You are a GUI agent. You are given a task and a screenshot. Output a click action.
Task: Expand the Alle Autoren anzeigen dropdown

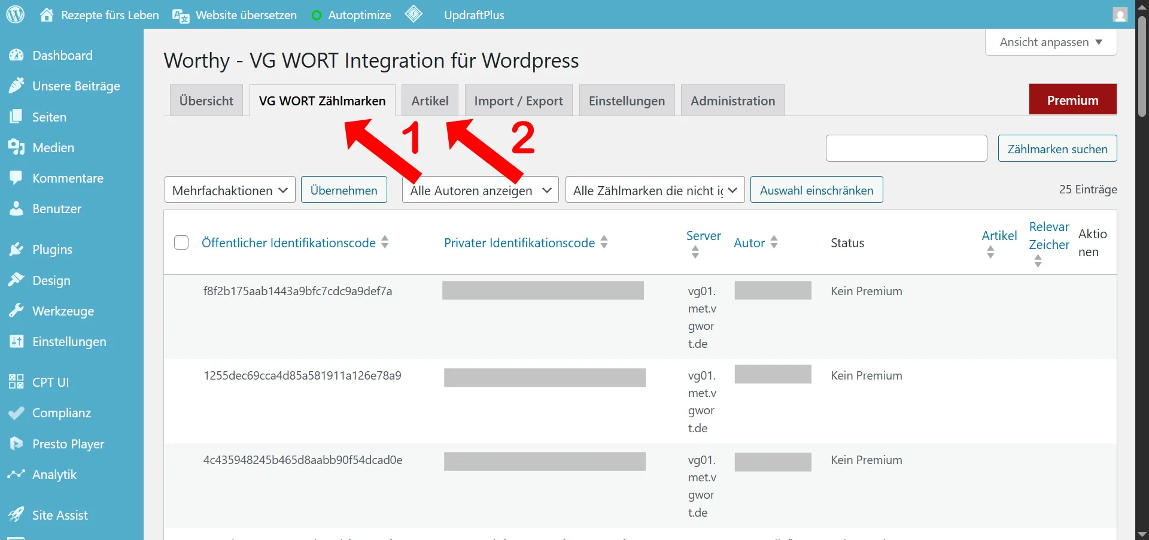pos(480,190)
